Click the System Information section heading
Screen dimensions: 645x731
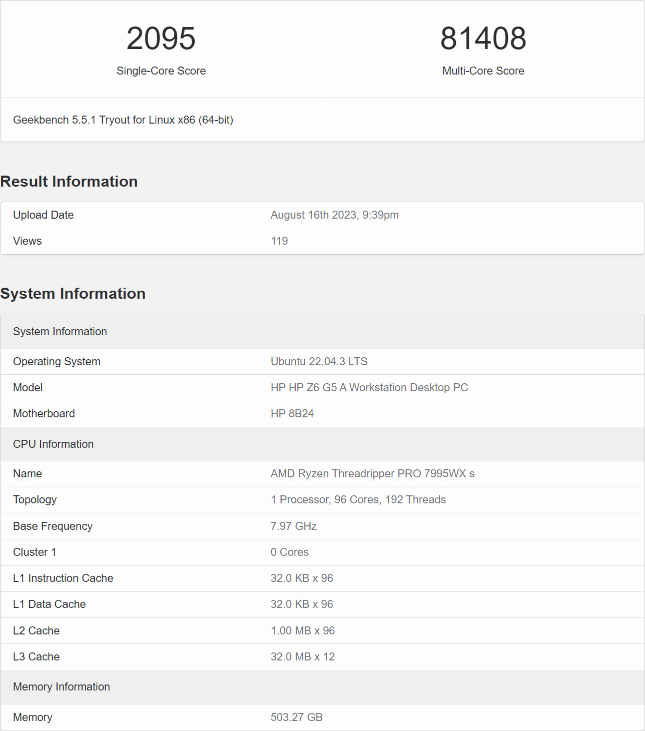click(73, 294)
